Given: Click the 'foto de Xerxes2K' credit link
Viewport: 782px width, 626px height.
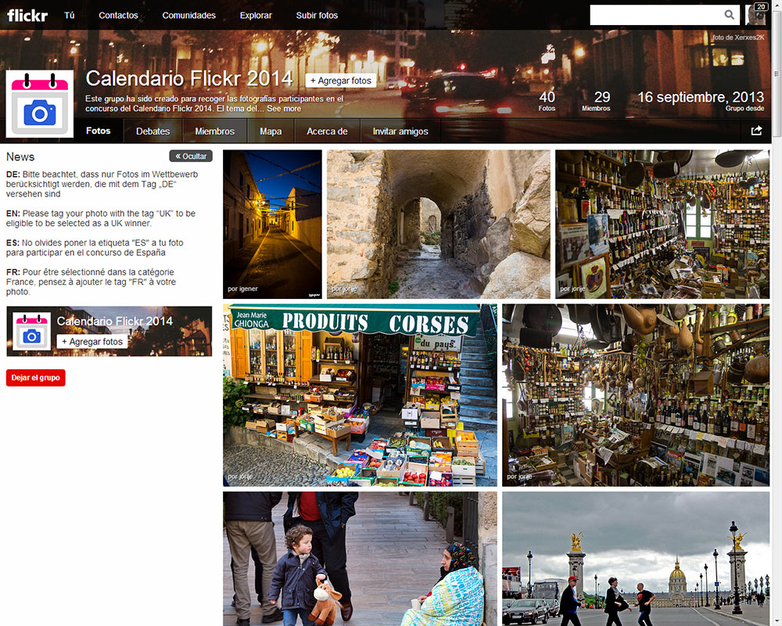Looking at the screenshot, I should point(738,38).
